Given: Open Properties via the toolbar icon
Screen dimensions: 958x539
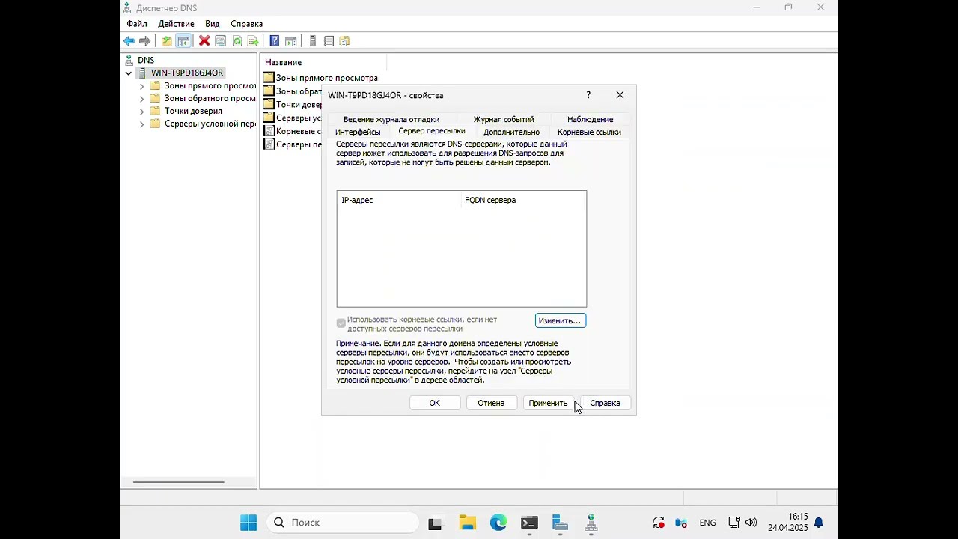Looking at the screenshot, I should point(221,41).
